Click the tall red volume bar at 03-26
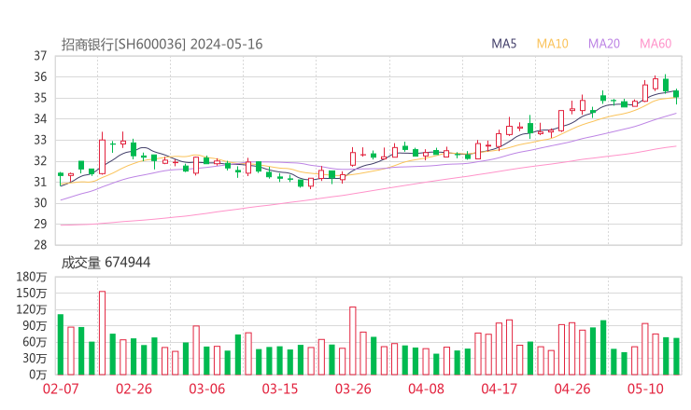 pyautogui.click(x=353, y=341)
